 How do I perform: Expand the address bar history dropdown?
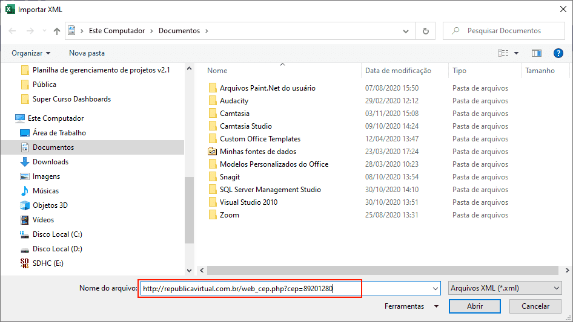[406, 31]
